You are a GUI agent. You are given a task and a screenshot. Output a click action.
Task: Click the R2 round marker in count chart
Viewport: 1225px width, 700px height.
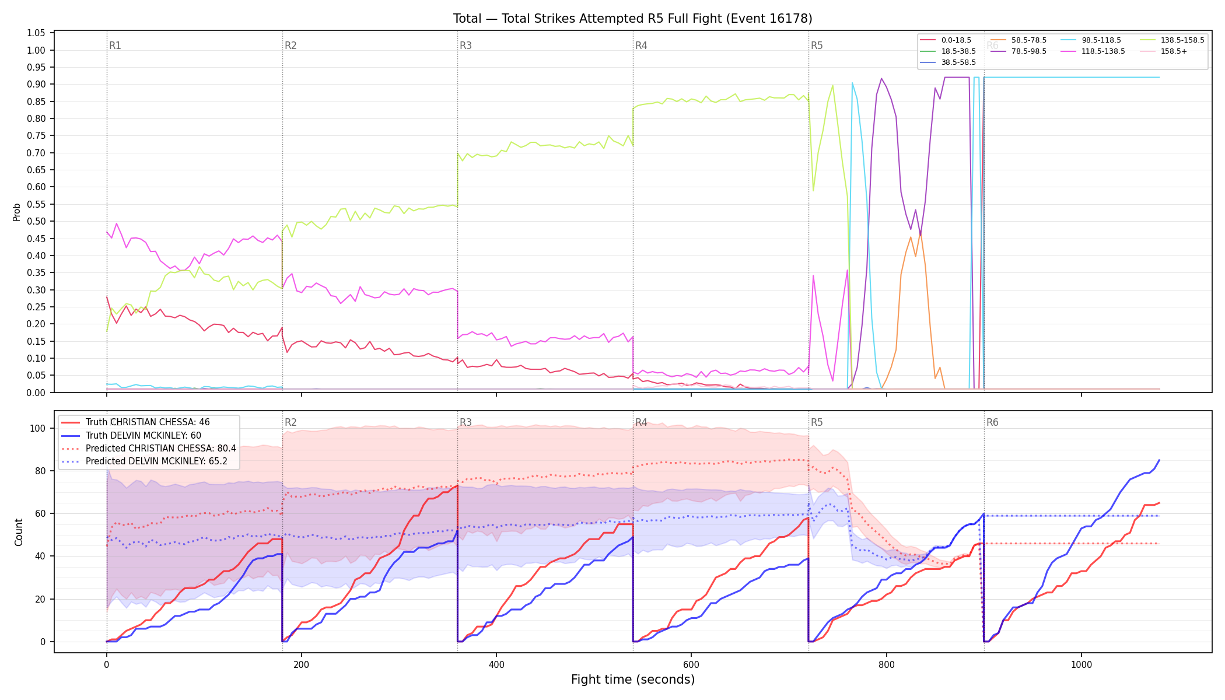point(290,422)
